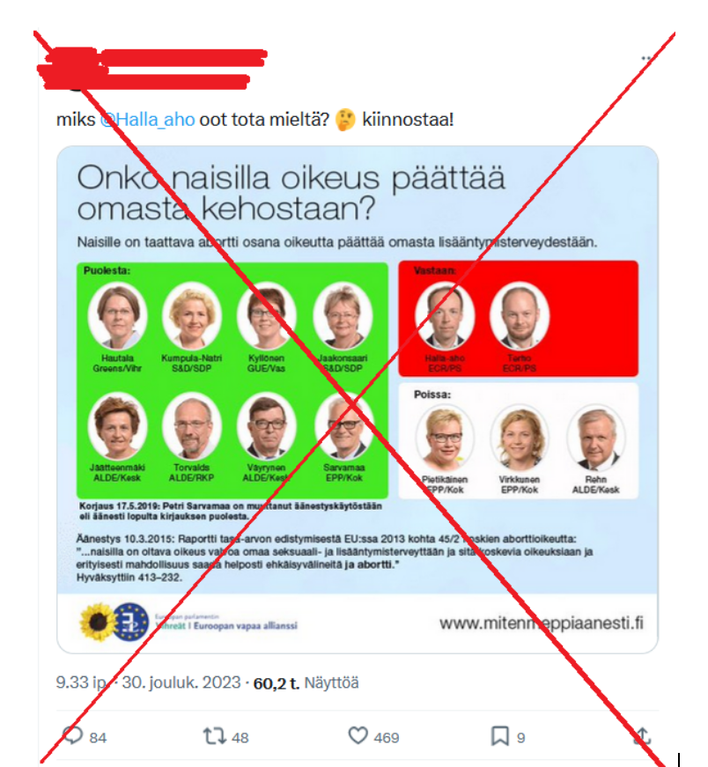Screen dimensions: 708x767
Task: Click the blue EFA circle logo
Action: 130,623
